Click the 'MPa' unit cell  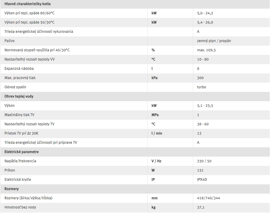click(155, 115)
